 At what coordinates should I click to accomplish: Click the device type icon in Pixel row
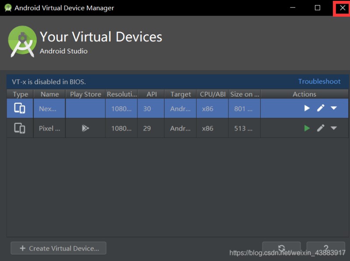pos(20,128)
